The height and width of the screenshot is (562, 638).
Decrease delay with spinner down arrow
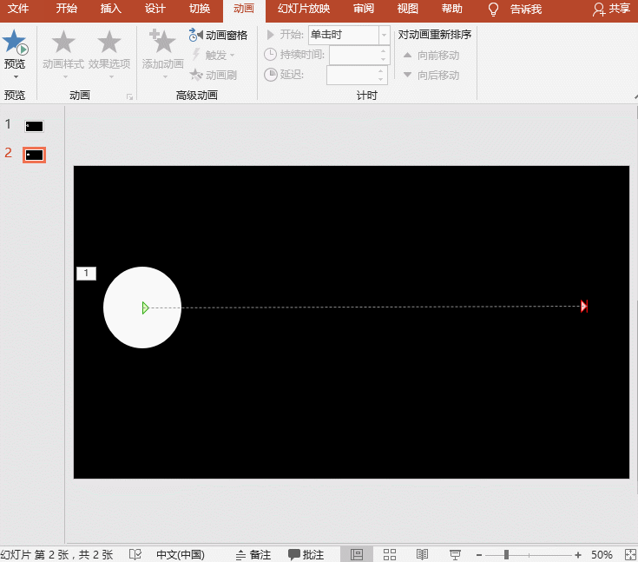[x=381, y=79]
